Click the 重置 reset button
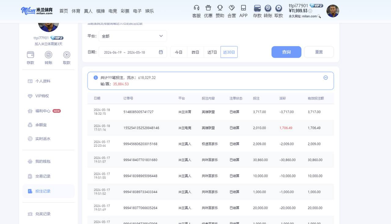 (319, 52)
